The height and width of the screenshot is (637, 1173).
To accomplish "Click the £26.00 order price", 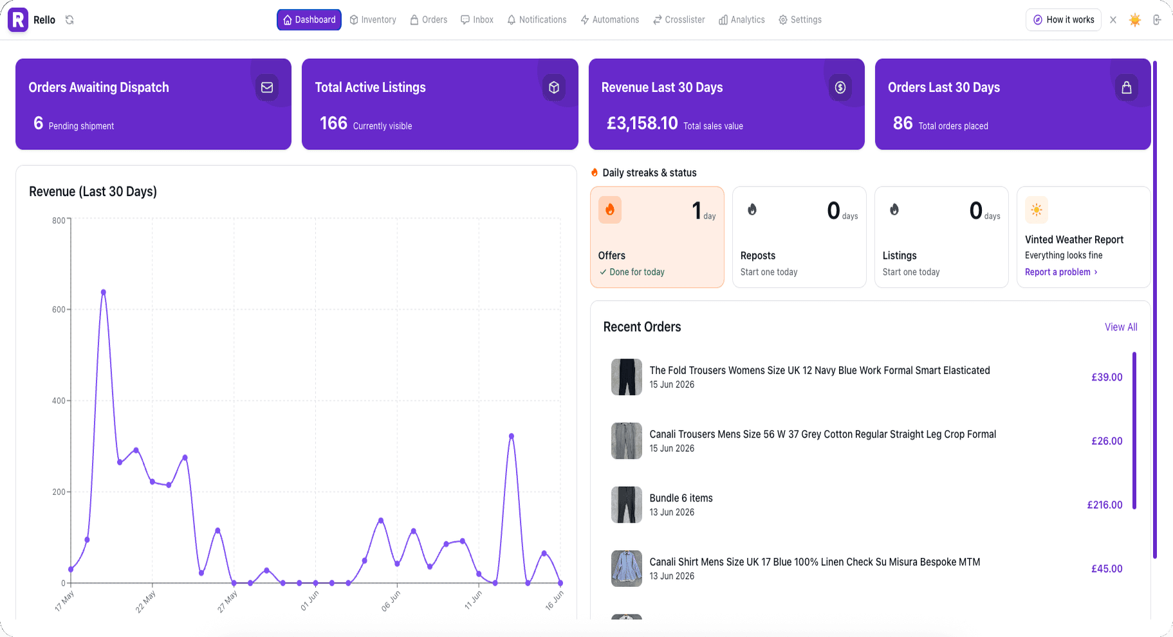I will pos(1107,441).
